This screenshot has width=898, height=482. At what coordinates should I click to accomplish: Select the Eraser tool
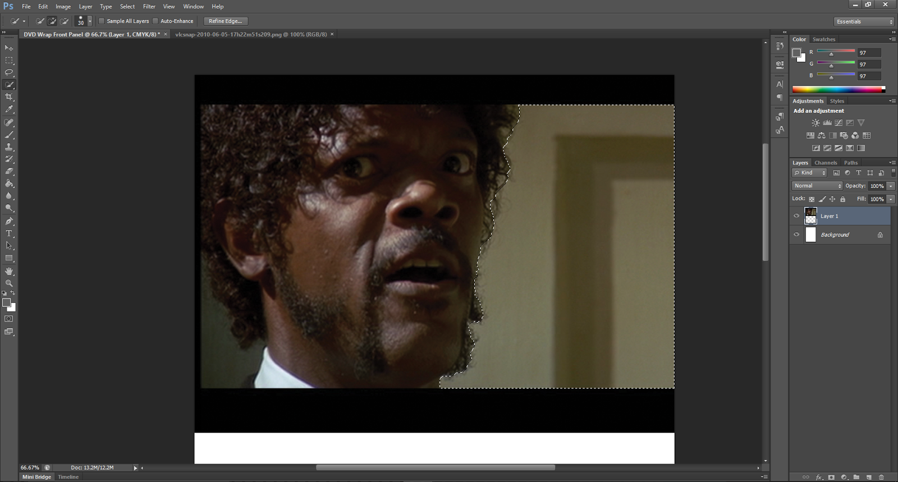pyautogui.click(x=9, y=171)
